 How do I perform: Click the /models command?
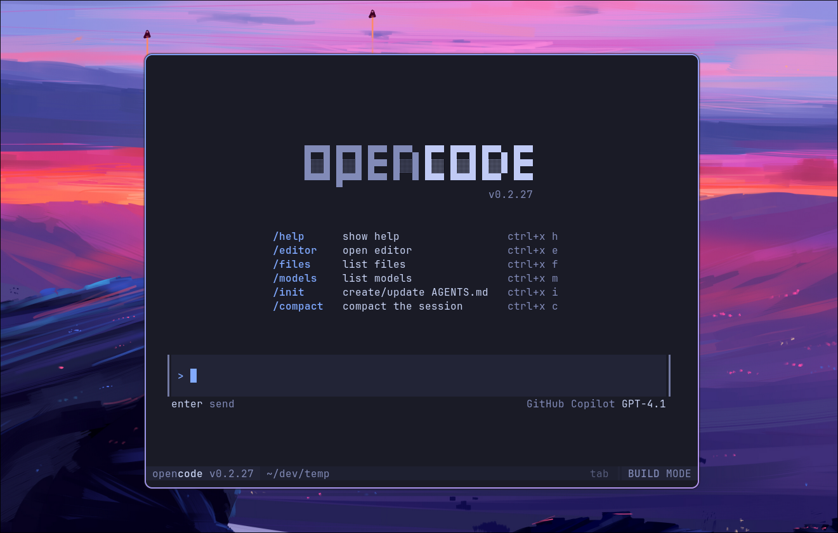295,279
